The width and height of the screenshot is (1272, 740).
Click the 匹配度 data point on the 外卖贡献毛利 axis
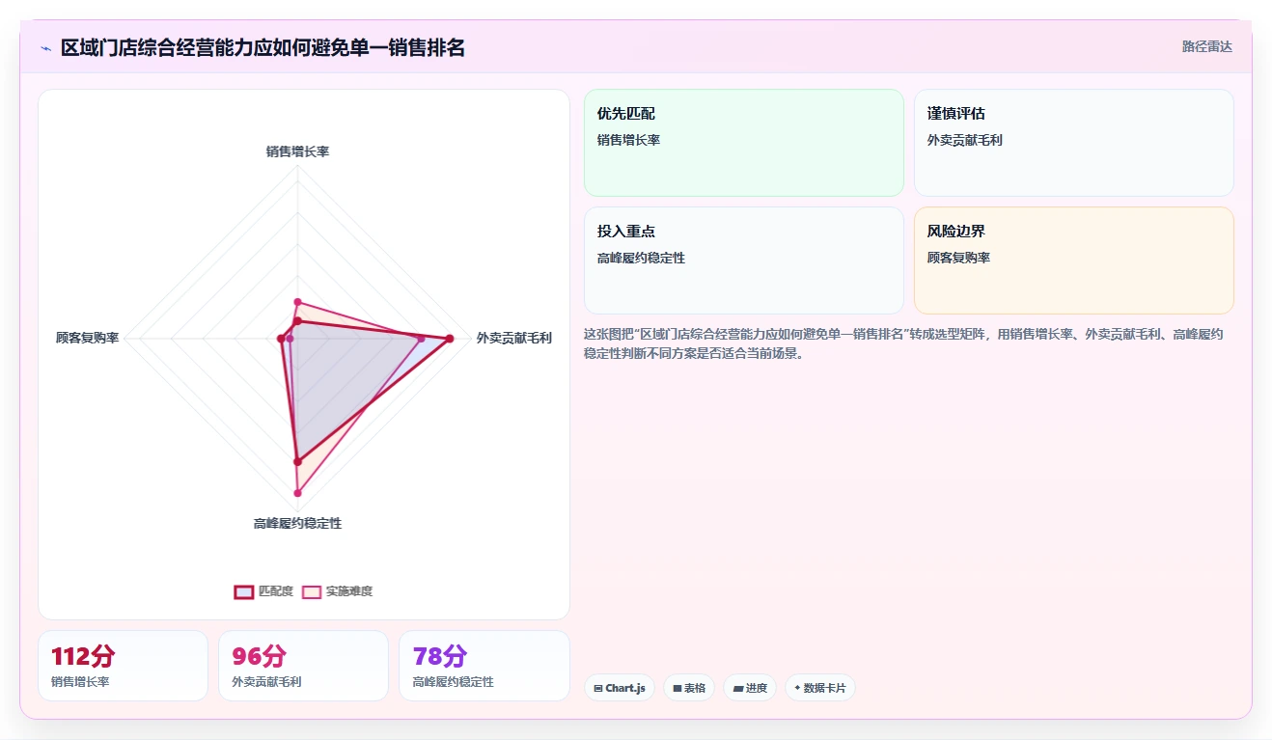449,339
